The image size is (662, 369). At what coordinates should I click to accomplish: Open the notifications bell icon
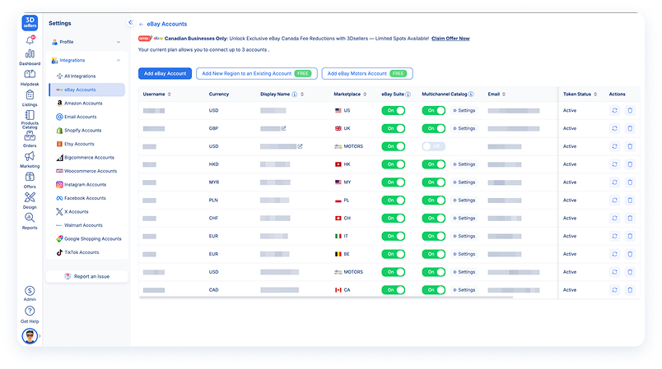click(x=30, y=40)
